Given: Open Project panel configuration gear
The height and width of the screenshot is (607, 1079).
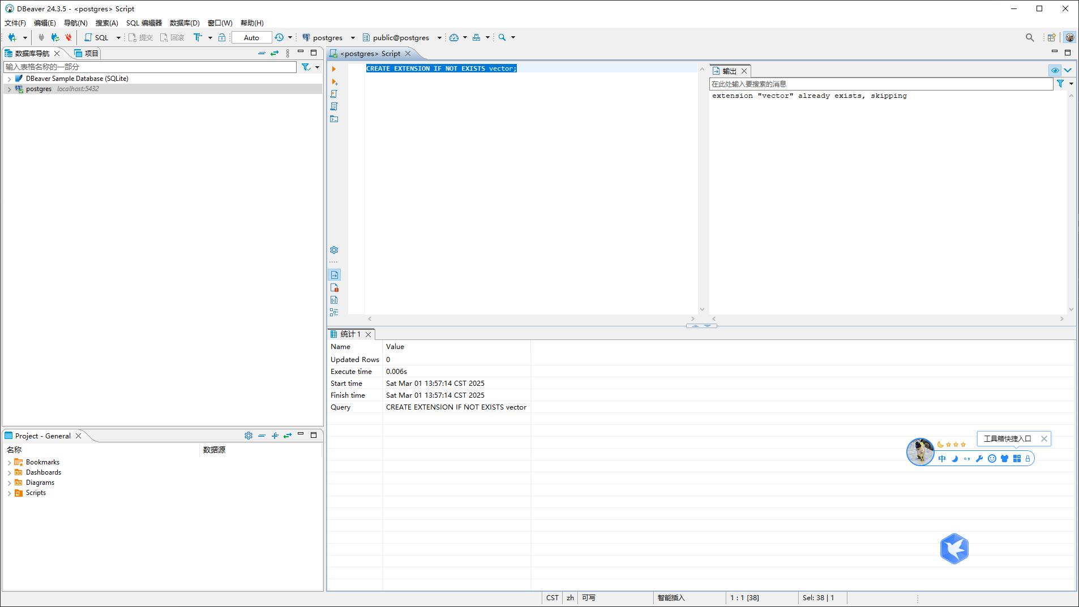Looking at the screenshot, I should pyautogui.click(x=249, y=436).
